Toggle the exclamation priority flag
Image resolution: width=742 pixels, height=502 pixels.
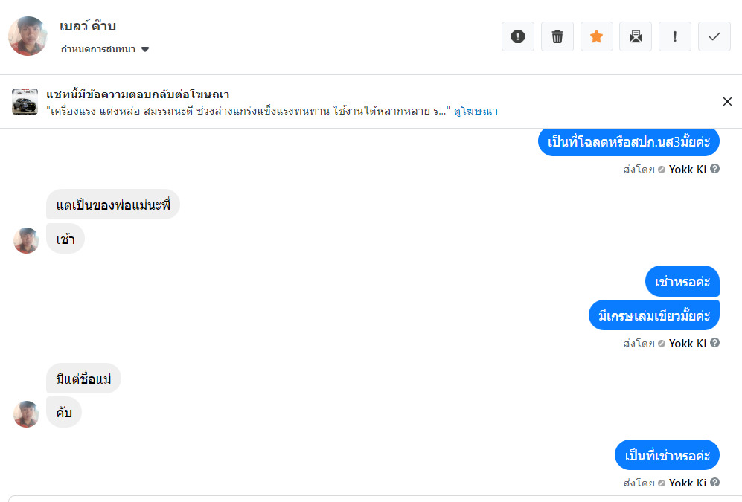(x=675, y=36)
